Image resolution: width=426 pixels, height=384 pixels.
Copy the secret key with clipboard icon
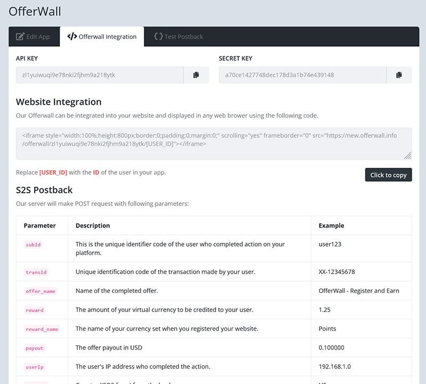[399, 75]
